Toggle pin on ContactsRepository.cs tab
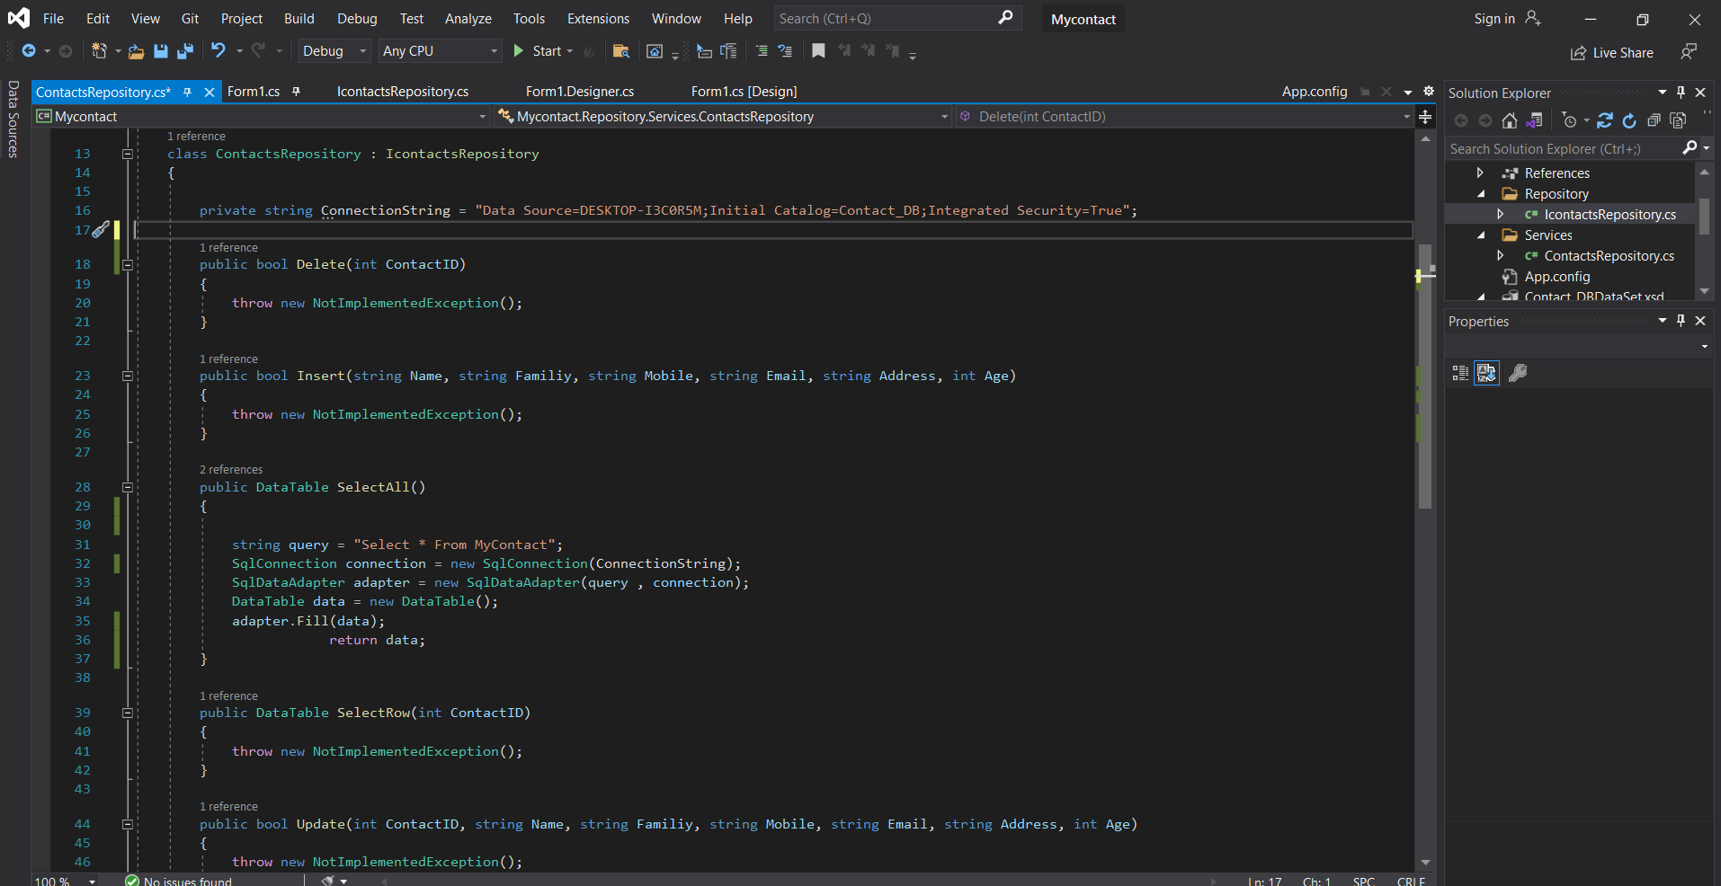This screenshot has width=1721, height=886. pos(187,92)
